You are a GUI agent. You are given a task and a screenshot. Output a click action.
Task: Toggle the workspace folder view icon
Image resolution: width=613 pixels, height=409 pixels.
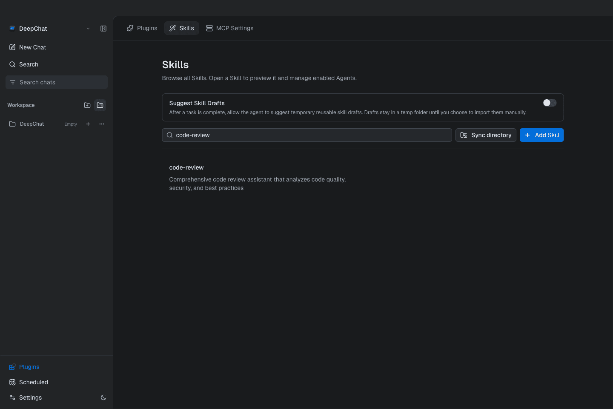[x=100, y=105]
